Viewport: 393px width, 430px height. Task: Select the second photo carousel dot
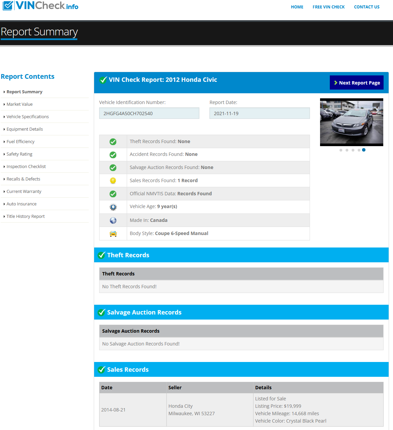tap(347, 150)
